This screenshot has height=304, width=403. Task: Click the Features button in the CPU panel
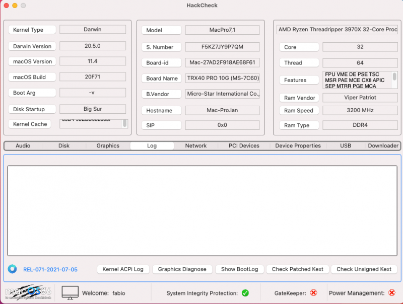coord(299,80)
